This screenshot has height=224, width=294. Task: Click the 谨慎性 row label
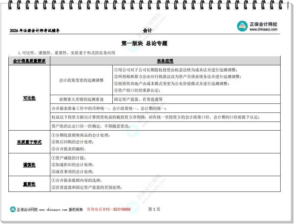tap(29, 165)
